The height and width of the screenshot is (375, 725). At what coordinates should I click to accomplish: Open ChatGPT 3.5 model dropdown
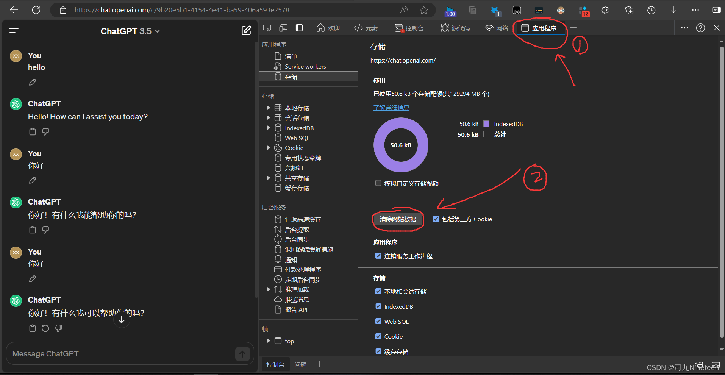(x=130, y=31)
